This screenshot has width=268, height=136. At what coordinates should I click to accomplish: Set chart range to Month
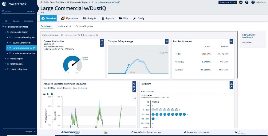click(68, 88)
